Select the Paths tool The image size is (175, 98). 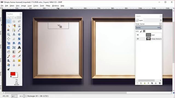coord(14,30)
